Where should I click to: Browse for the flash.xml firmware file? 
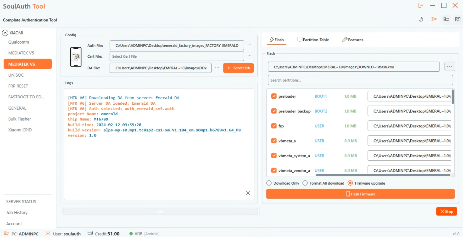coord(450,67)
